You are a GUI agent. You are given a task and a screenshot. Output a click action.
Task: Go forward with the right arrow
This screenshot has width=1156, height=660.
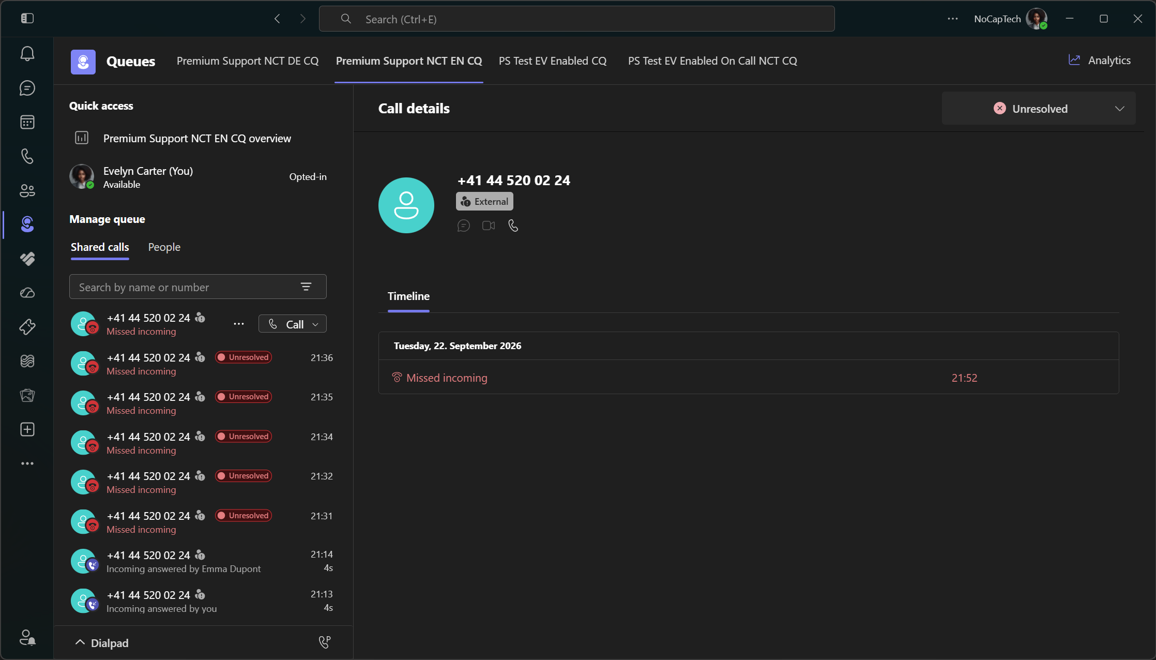pos(303,19)
